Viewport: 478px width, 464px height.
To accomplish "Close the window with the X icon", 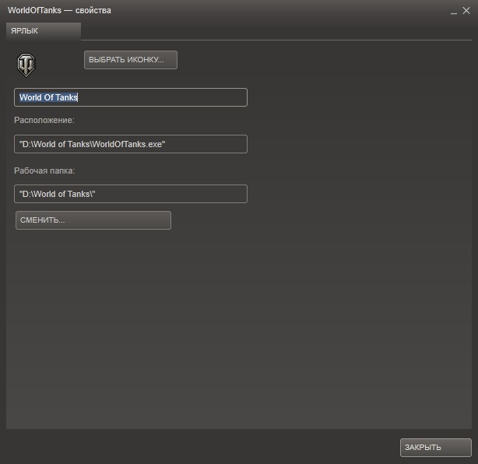I will (466, 11).
